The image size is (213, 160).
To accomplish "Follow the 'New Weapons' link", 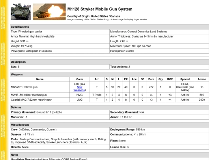I will point(80,88).
